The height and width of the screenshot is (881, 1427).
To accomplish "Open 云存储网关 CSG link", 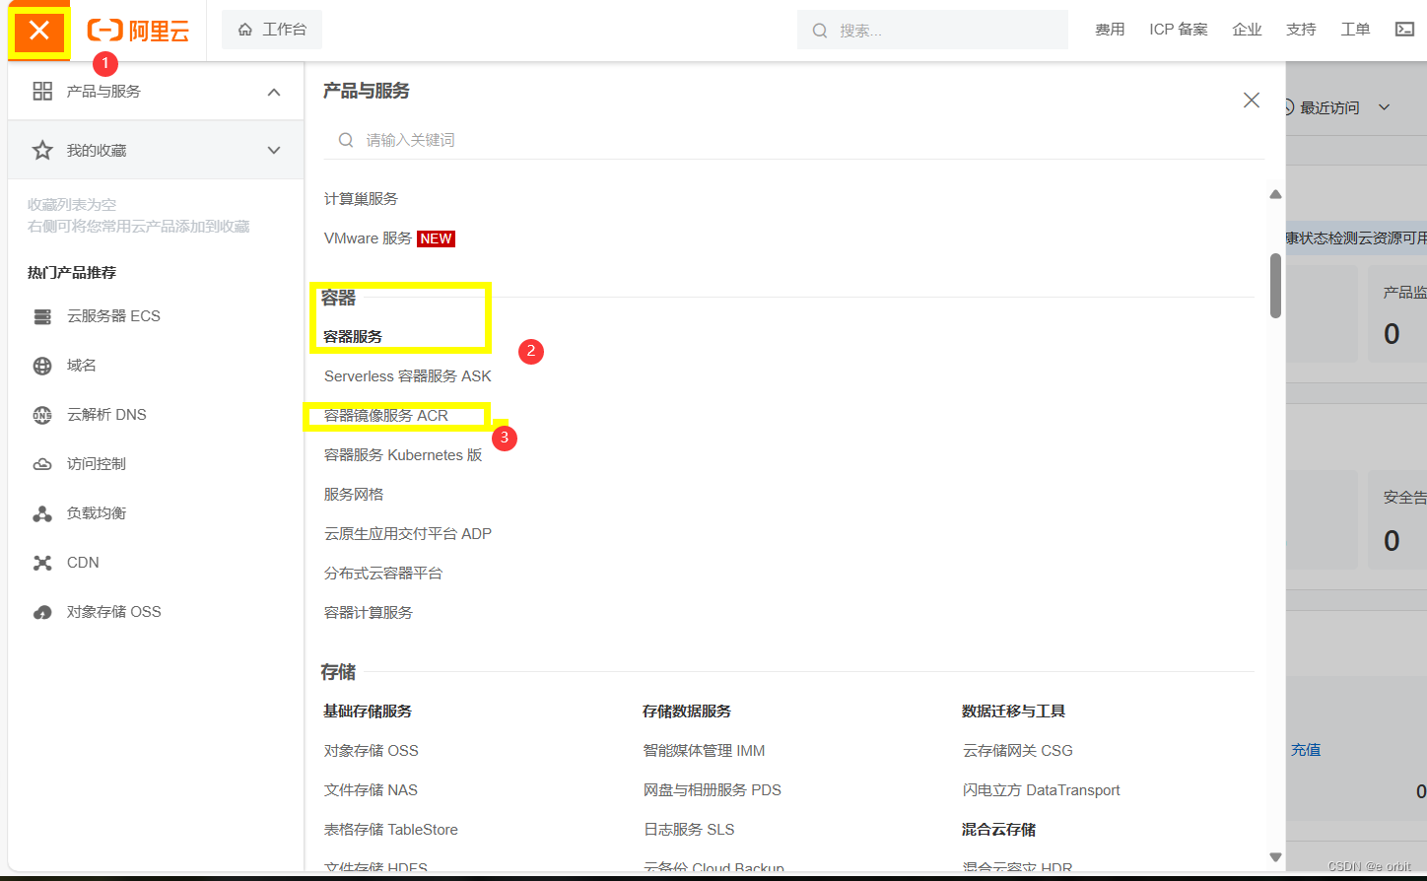I will click(1018, 751).
